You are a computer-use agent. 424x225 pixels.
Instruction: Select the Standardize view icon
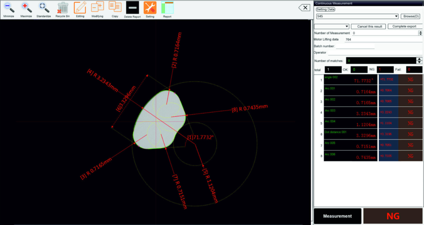[43, 8]
